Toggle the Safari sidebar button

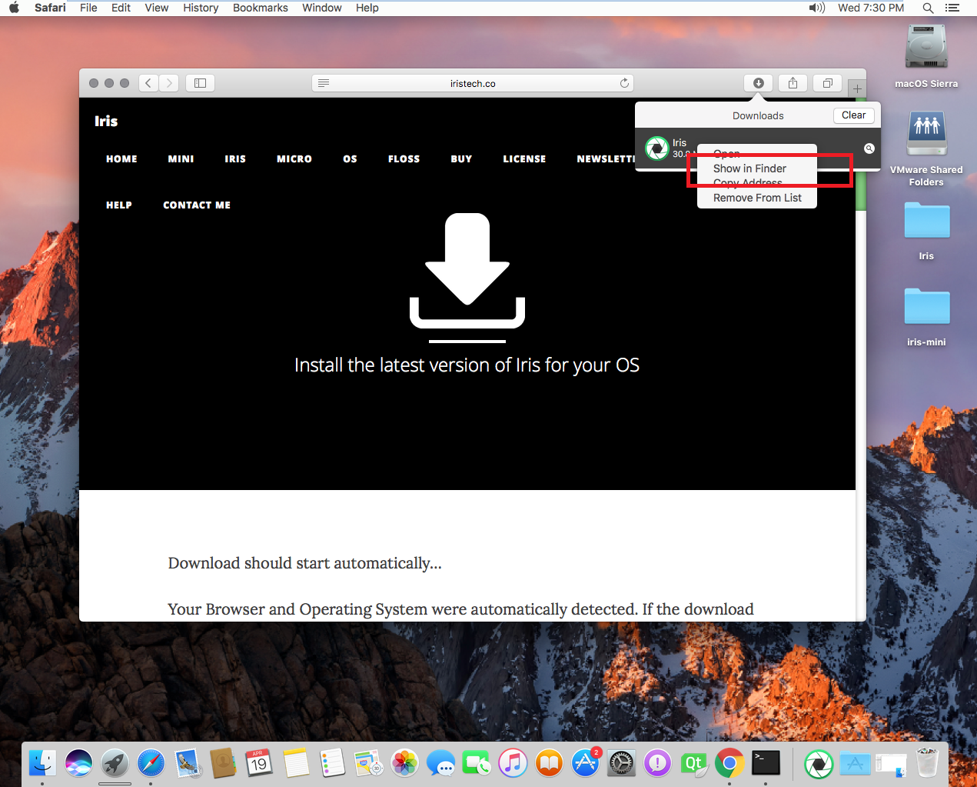pyautogui.click(x=201, y=83)
